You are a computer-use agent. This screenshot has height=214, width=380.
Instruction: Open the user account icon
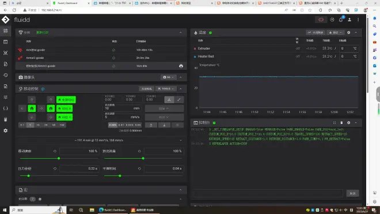pos(349,20)
